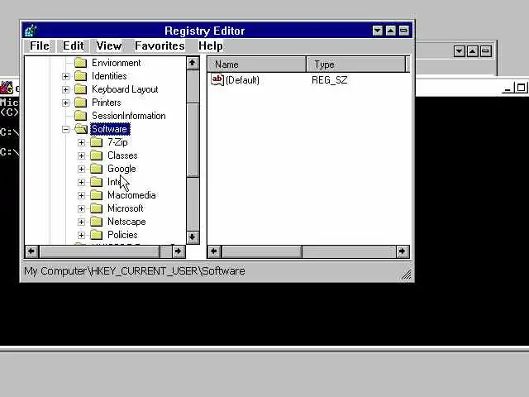Click the tree pane scroll right arrow
This screenshot has width=529, height=397.
pos(179,251)
